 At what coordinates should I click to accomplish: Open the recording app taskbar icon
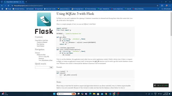pos(118,94)
